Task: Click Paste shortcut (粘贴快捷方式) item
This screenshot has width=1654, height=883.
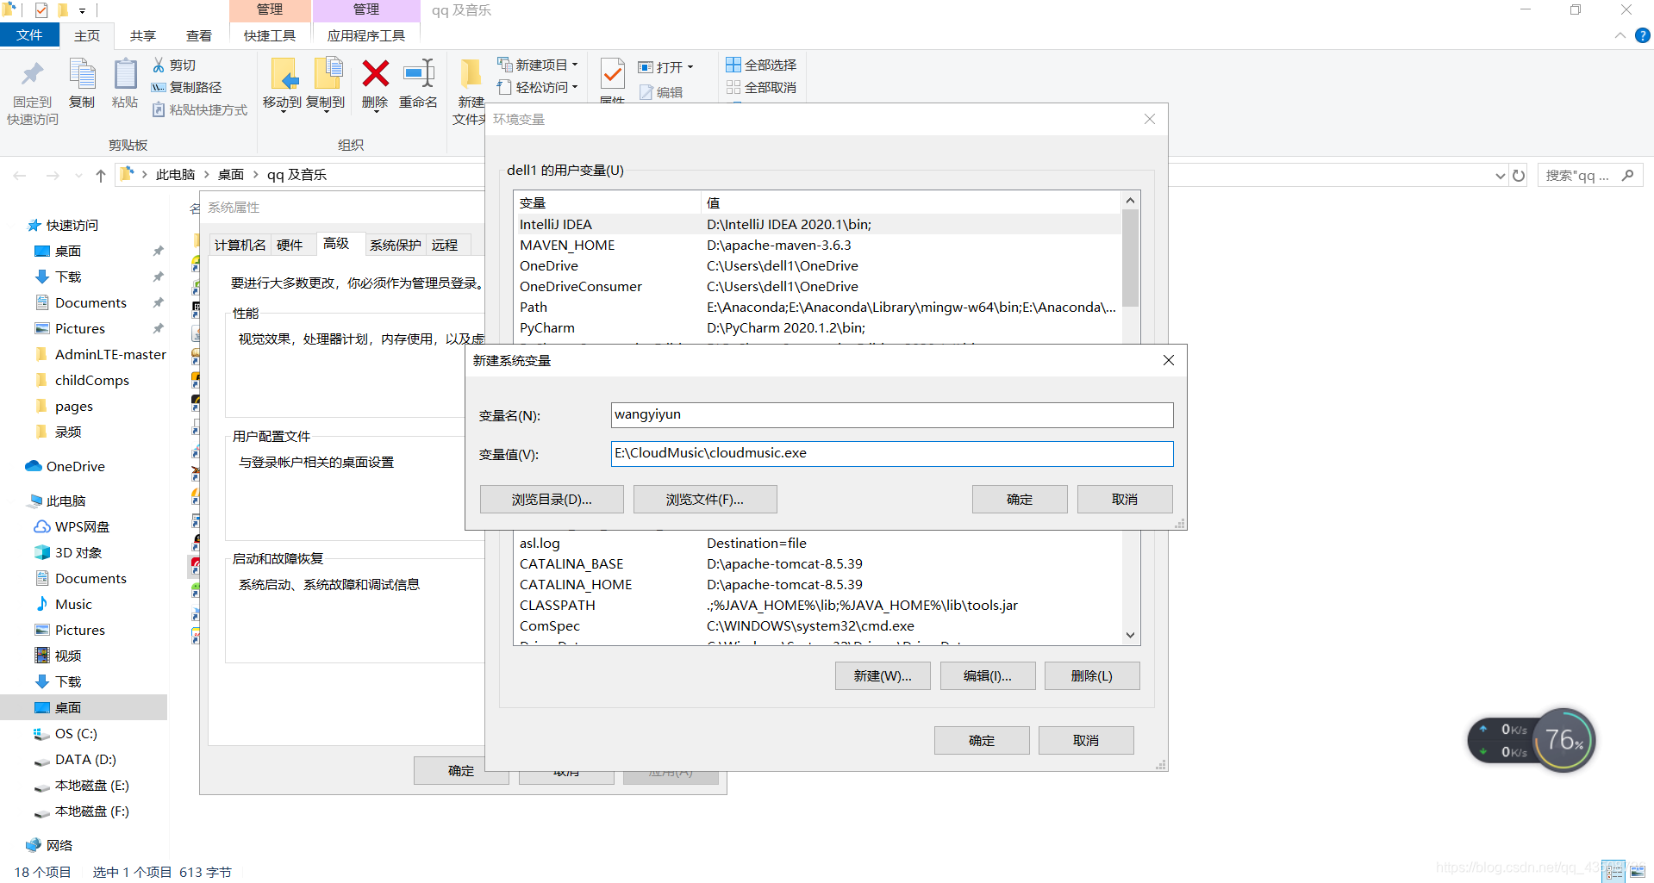Action: pos(200,109)
